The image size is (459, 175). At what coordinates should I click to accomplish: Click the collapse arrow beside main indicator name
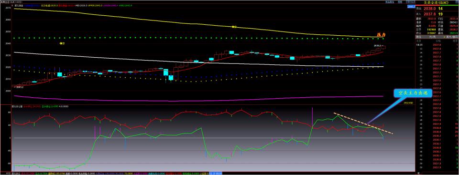point(12,5)
